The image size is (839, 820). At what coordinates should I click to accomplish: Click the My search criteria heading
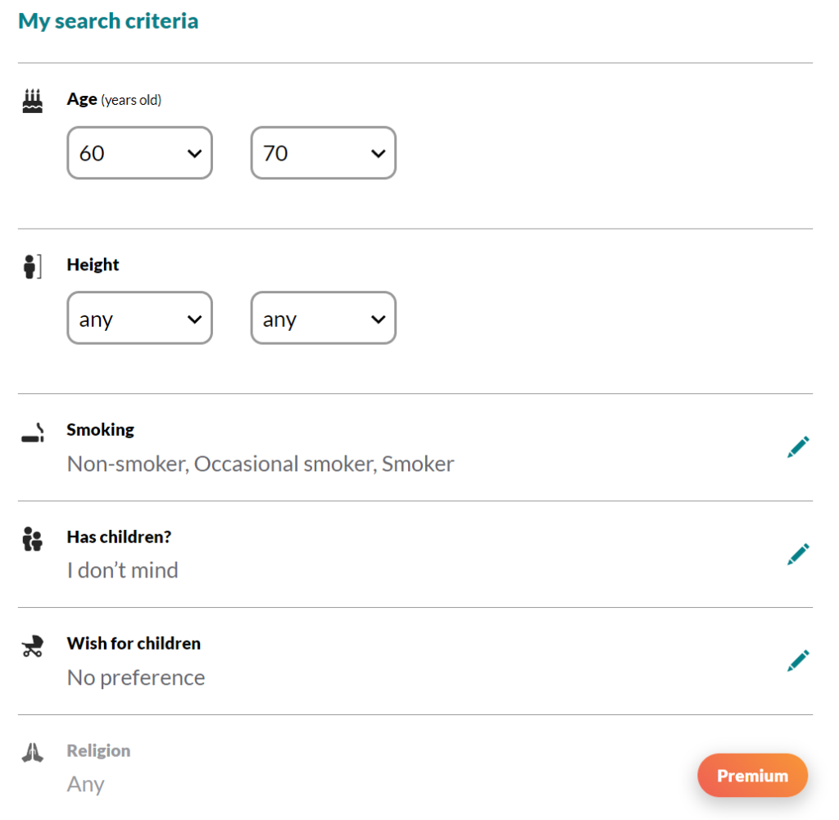coord(108,21)
